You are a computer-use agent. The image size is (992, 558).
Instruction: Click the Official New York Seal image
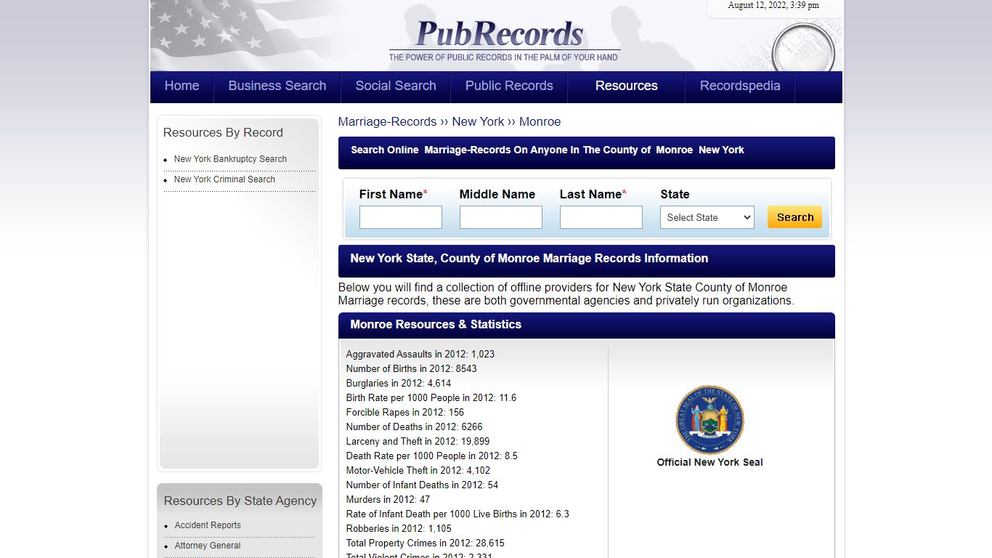tap(710, 420)
